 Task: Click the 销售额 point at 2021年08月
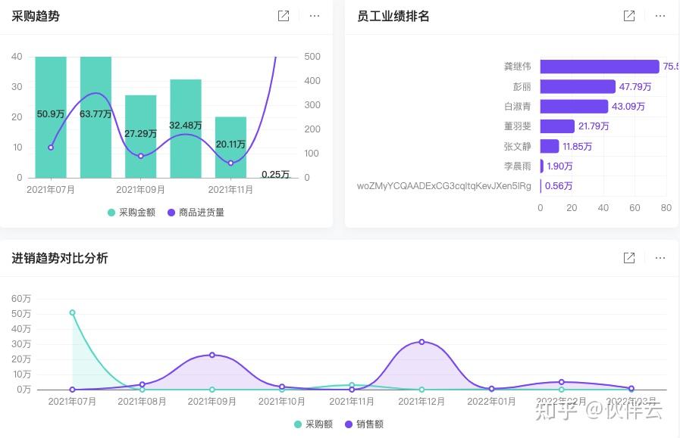[143, 384]
